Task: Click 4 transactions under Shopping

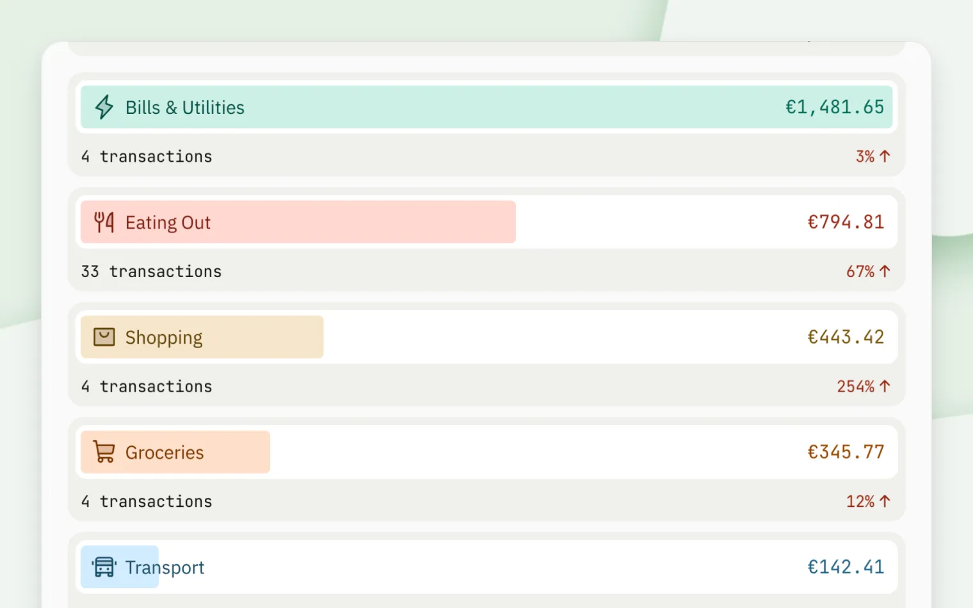Action: (x=147, y=387)
